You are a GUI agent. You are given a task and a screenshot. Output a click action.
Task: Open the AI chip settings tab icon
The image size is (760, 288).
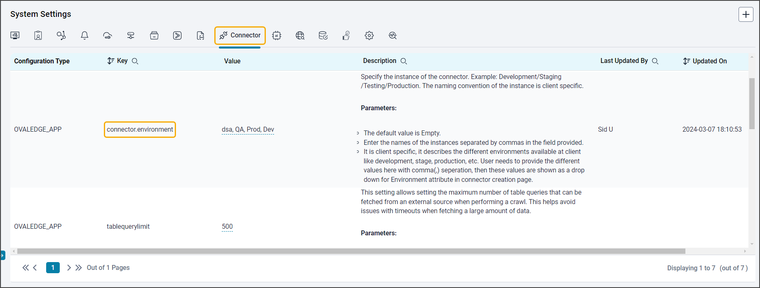[x=277, y=35]
